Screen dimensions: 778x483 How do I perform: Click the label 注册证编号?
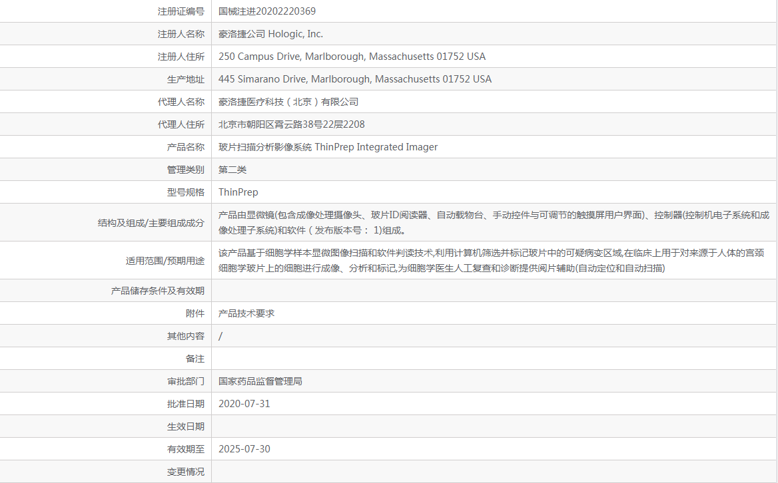pyautogui.click(x=181, y=11)
